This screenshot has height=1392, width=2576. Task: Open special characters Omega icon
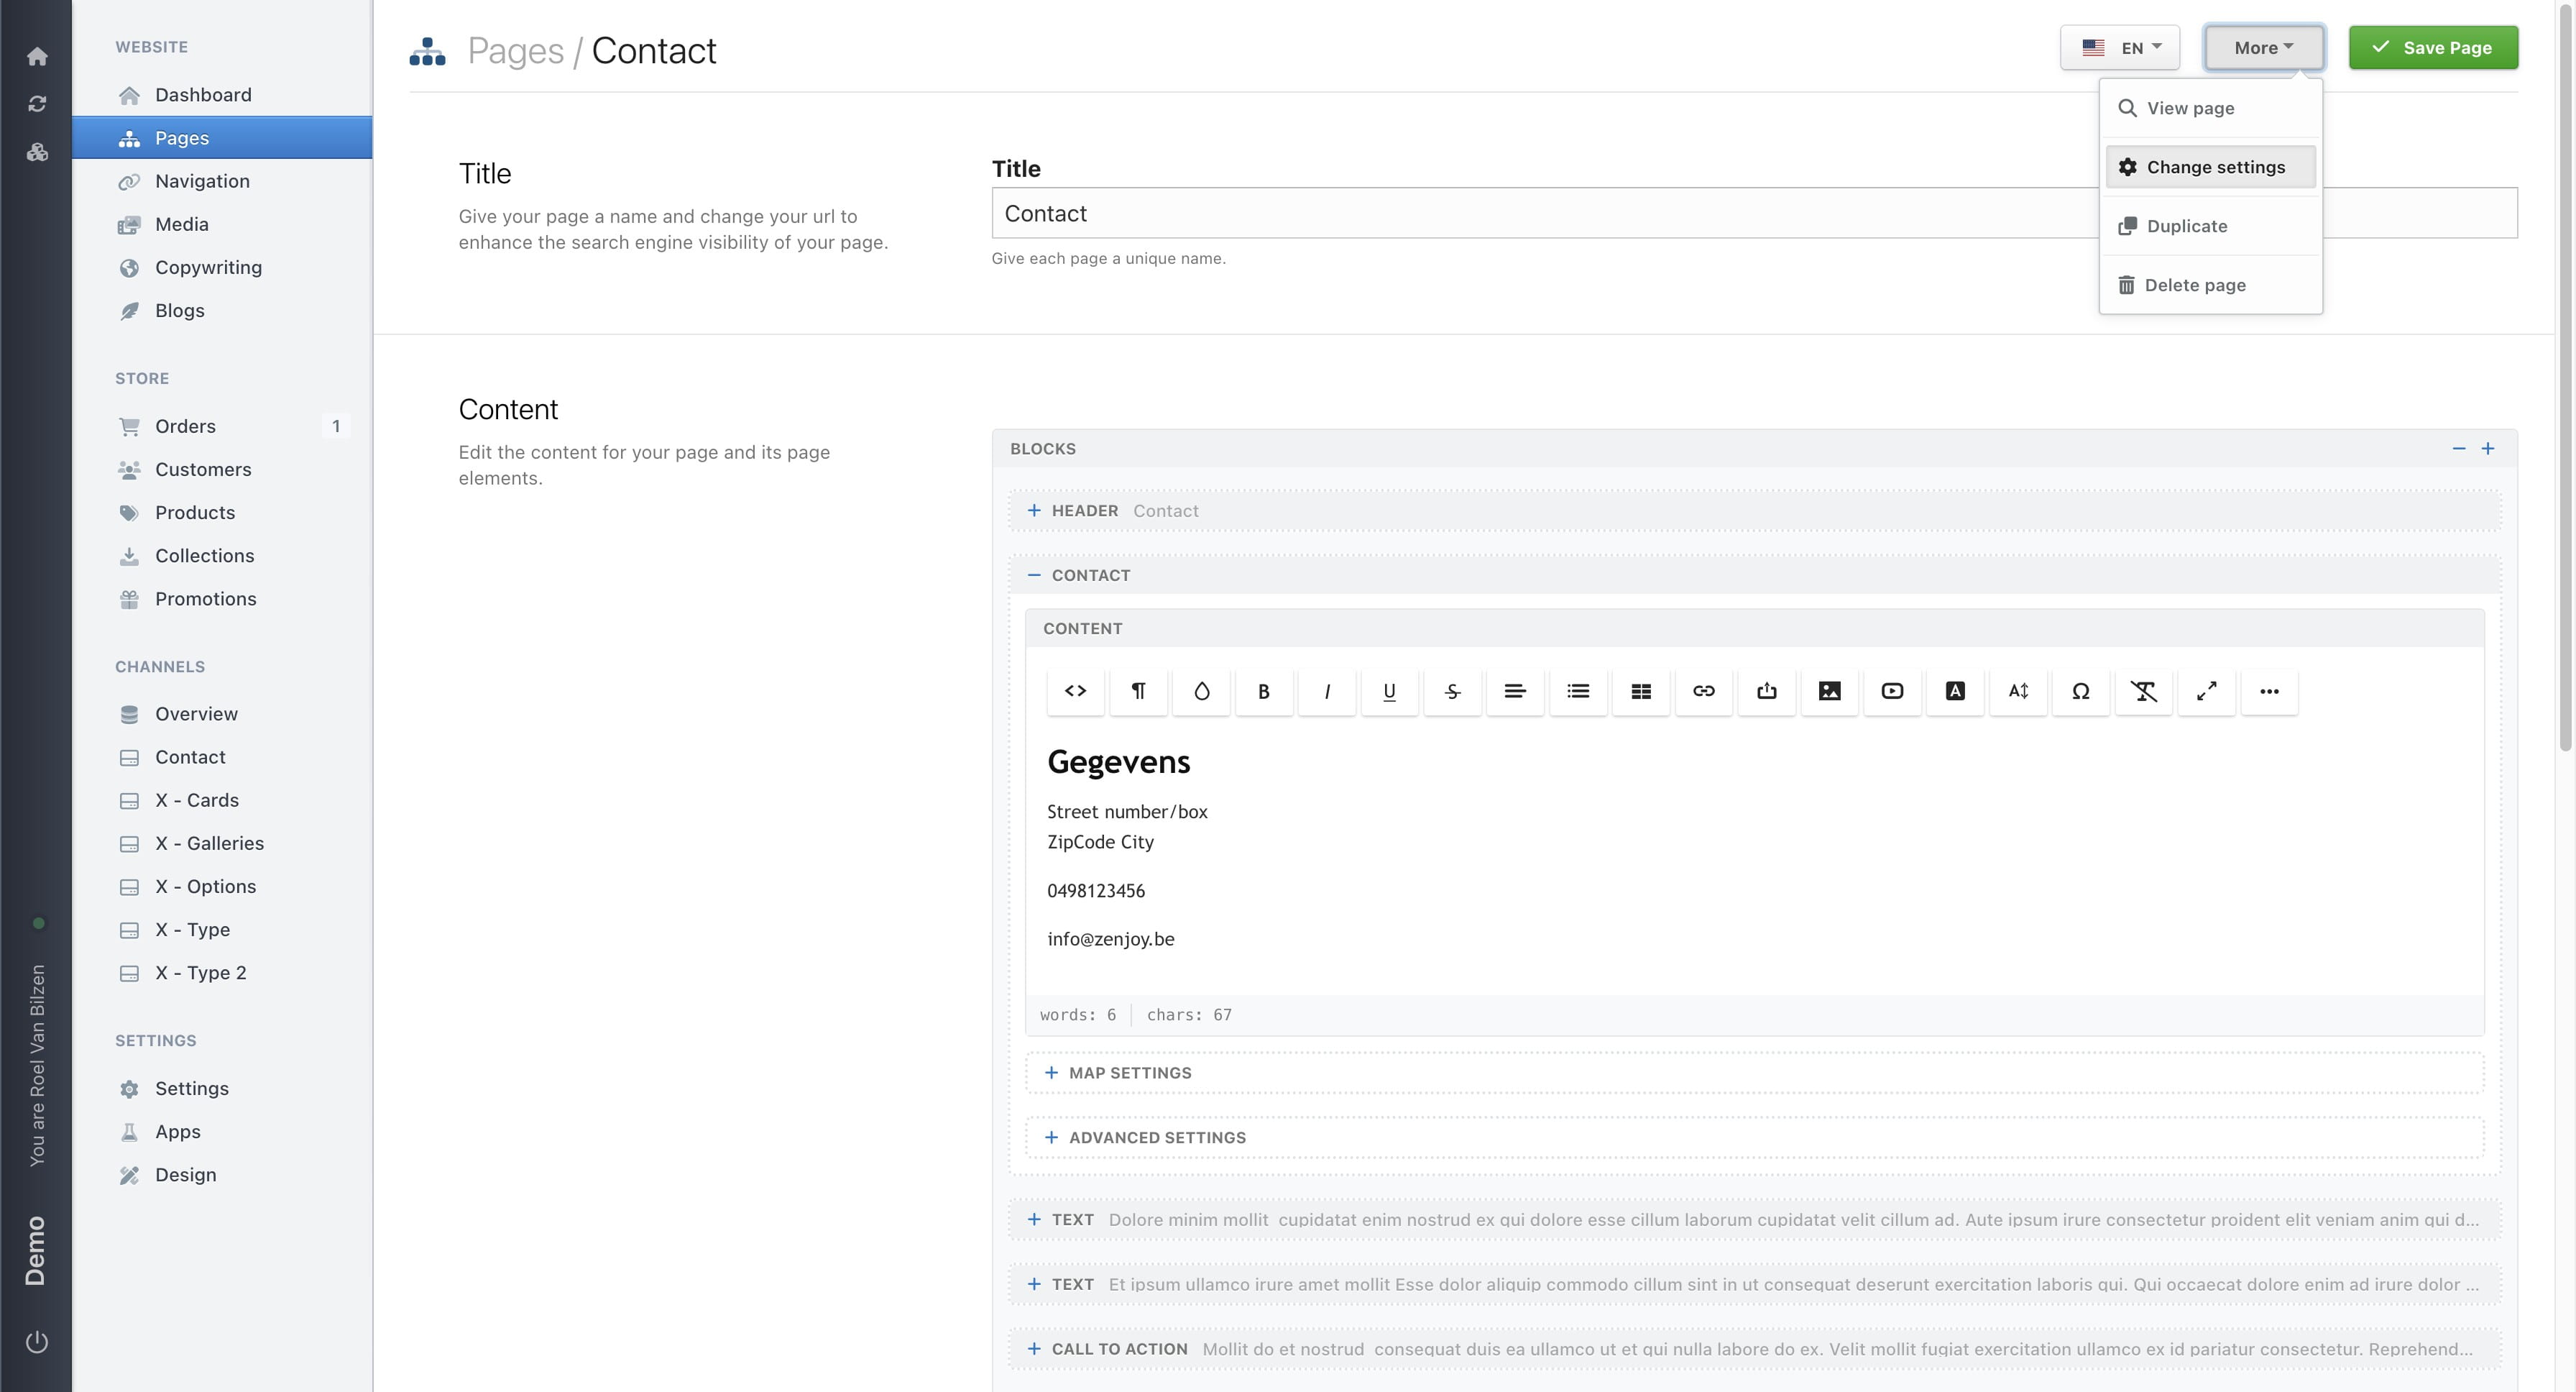pyautogui.click(x=2080, y=691)
